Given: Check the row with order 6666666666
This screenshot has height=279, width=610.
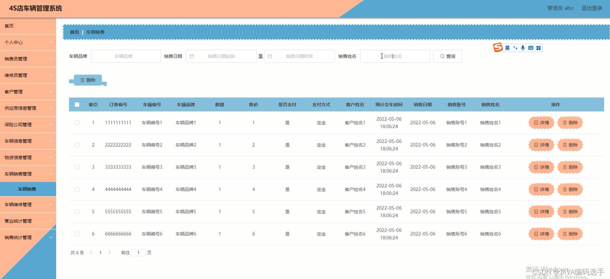Looking at the screenshot, I should coord(77,234).
